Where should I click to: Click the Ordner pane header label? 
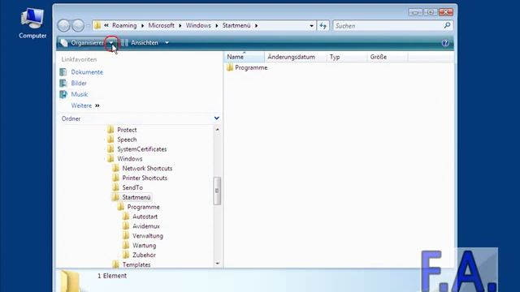(x=71, y=118)
